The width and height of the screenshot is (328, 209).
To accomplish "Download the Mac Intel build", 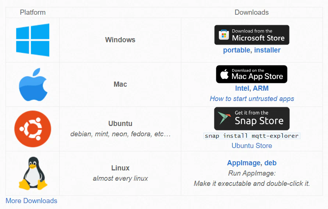I will [242, 89].
